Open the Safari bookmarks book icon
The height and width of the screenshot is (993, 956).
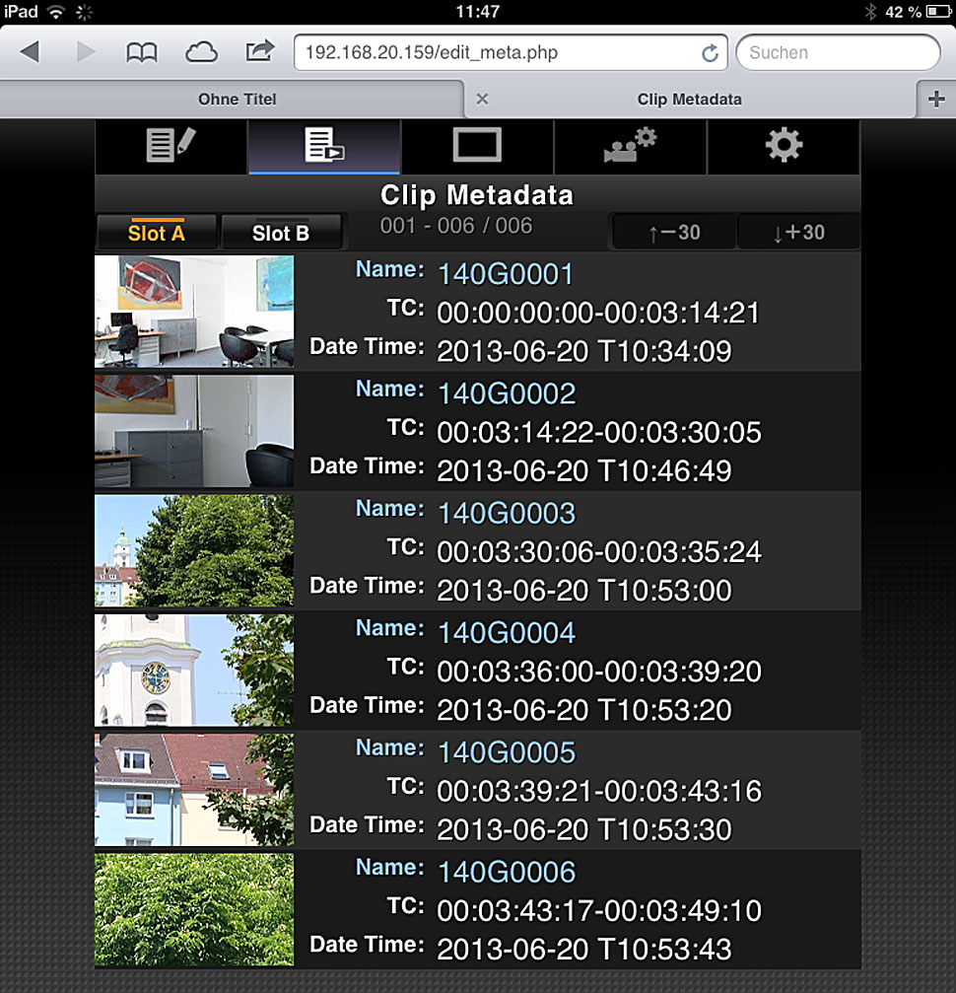point(142,52)
